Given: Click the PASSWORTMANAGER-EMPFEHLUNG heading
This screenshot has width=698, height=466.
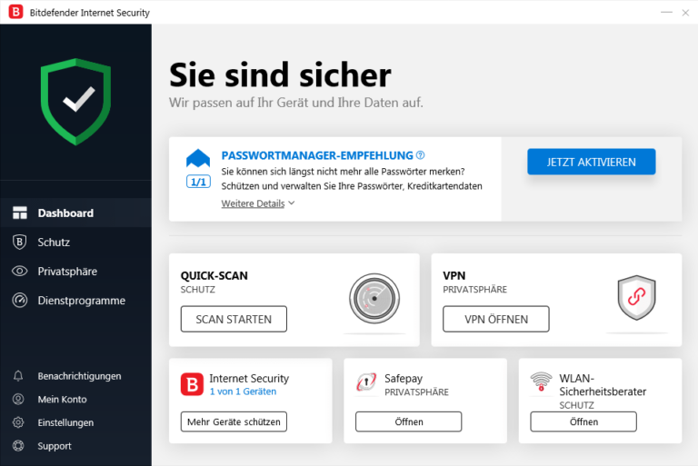Looking at the screenshot, I should pos(317,155).
